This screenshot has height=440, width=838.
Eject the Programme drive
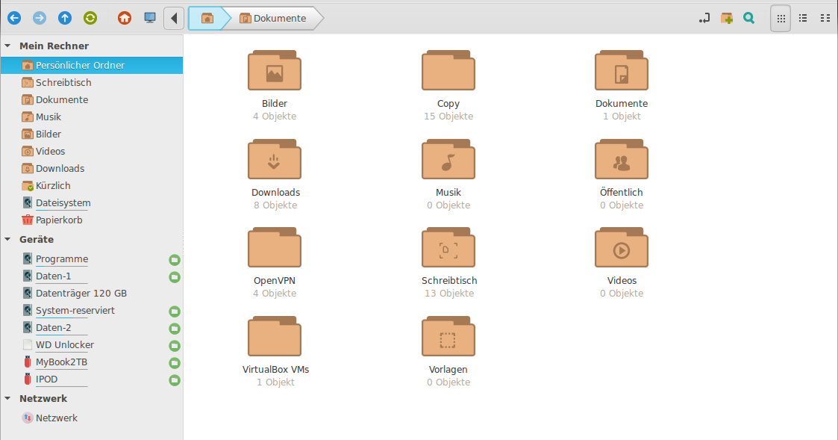[174, 260]
